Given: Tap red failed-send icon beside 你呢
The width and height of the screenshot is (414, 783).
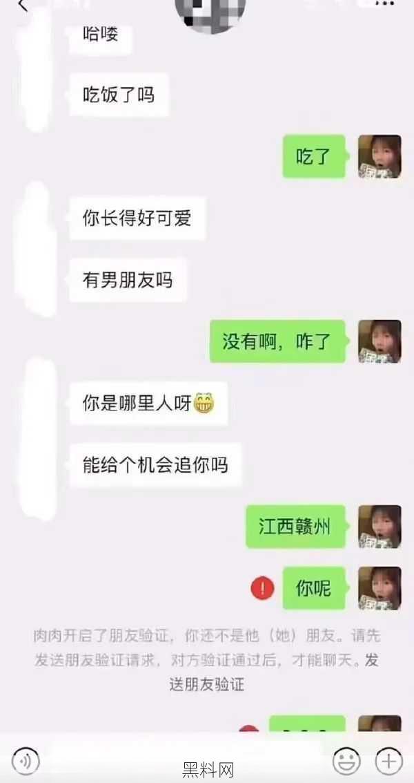Looking at the screenshot, I should click(x=262, y=588).
